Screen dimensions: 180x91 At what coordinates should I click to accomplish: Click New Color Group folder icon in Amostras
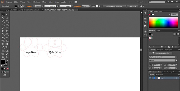[169, 47]
